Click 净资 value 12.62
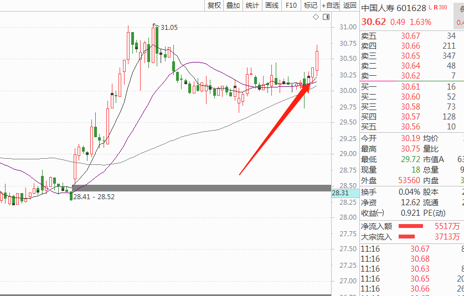This screenshot has height=296, width=464. pos(410,202)
